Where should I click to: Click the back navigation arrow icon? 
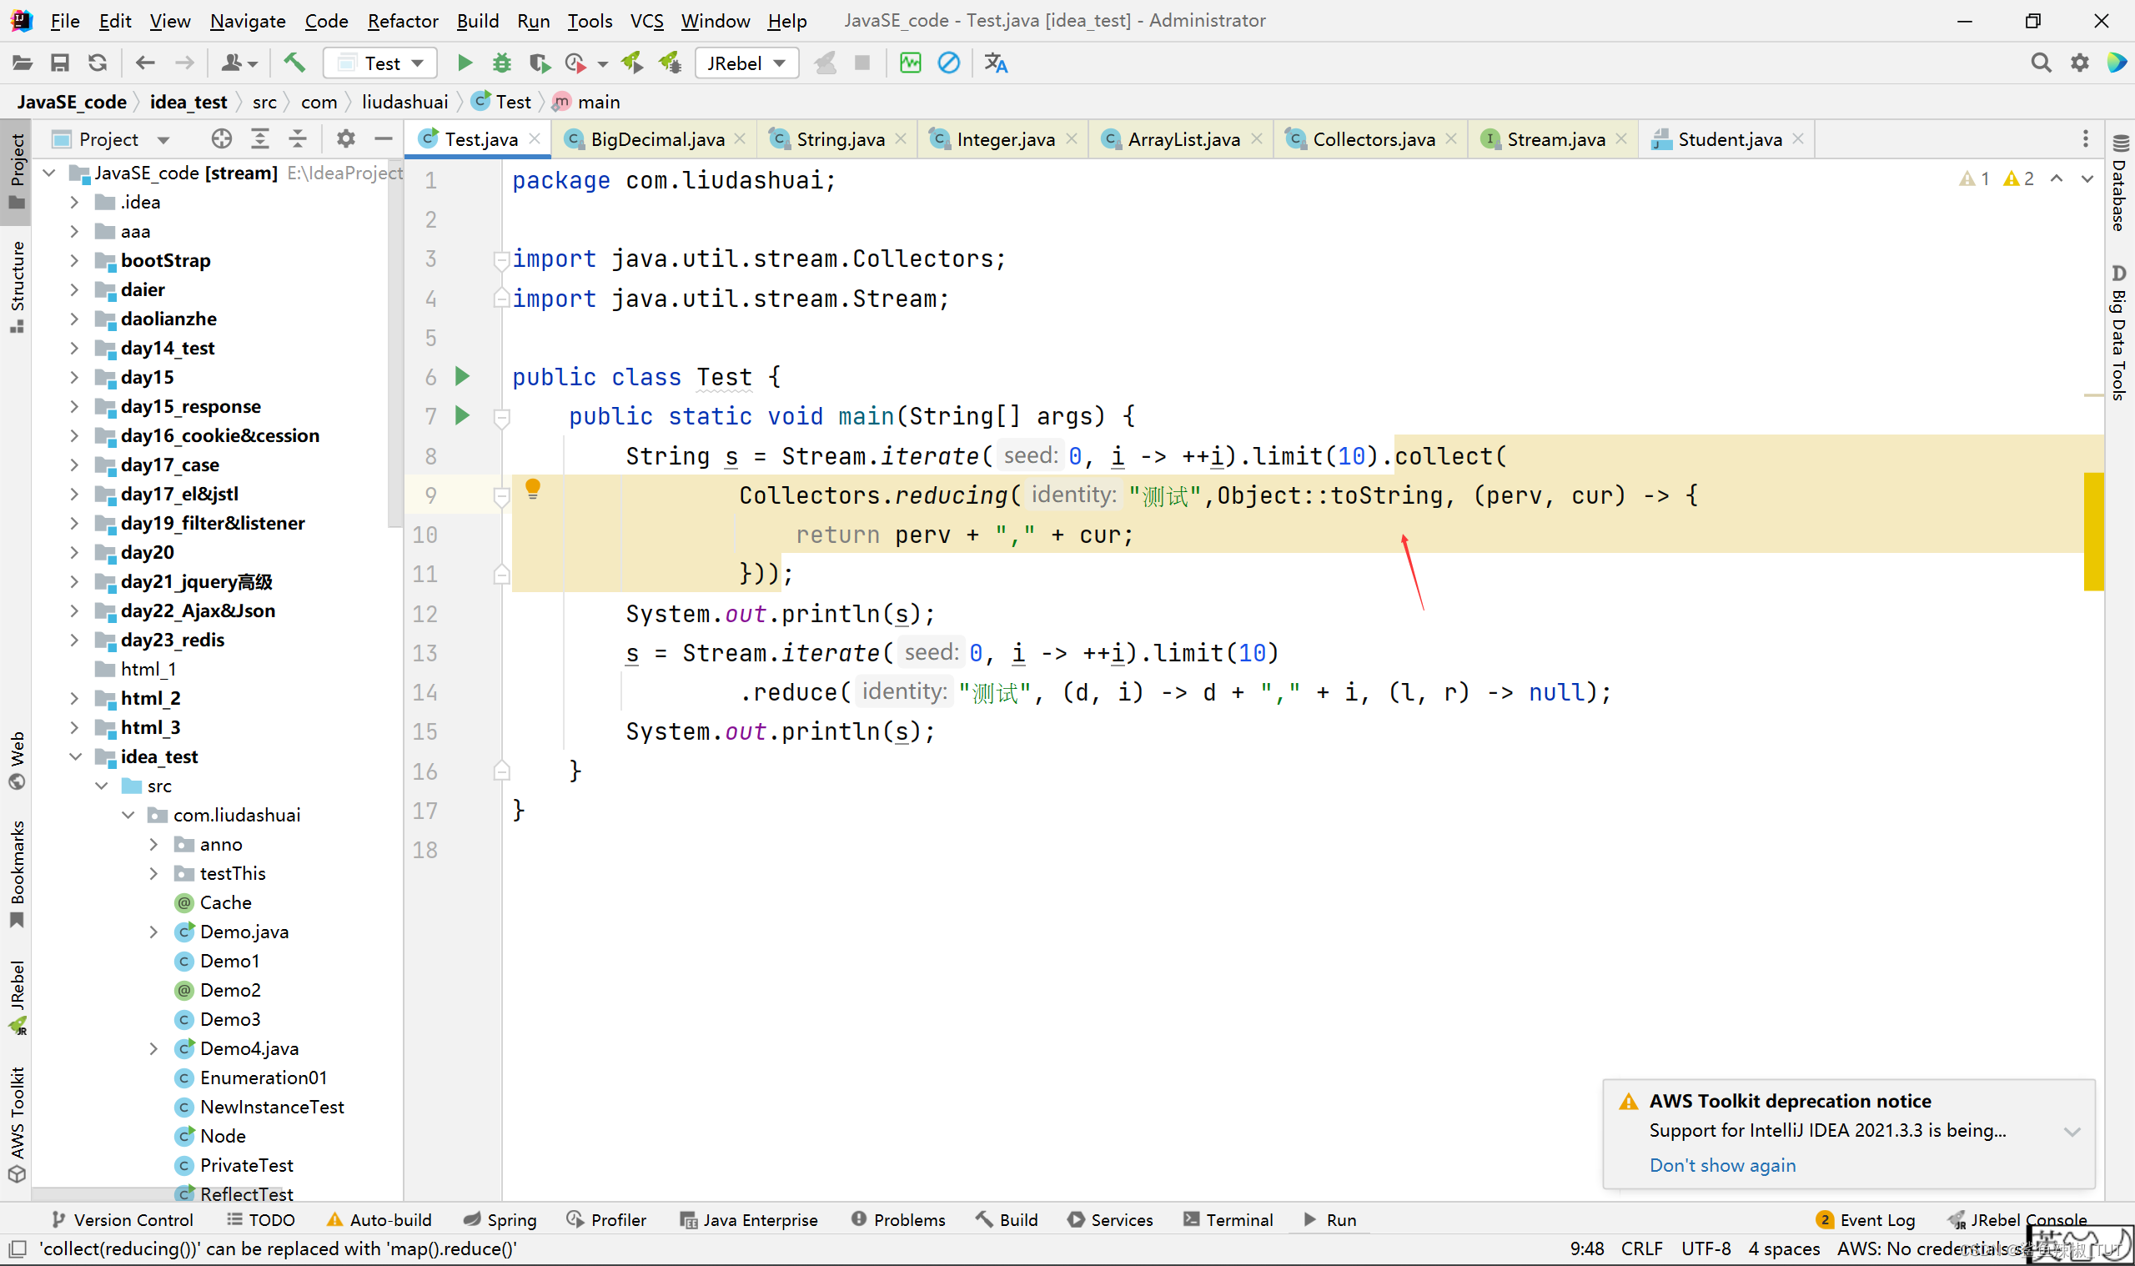[144, 63]
